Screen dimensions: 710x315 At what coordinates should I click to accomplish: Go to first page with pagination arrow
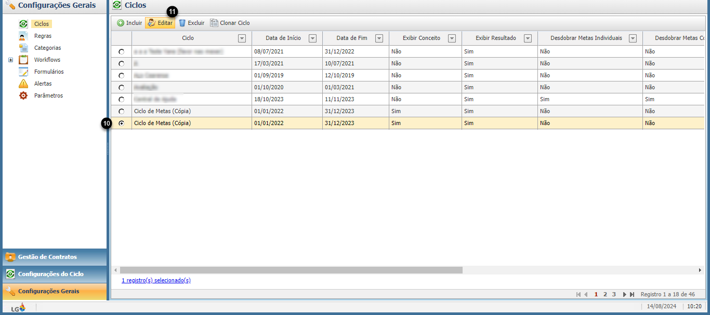[x=578, y=294]
